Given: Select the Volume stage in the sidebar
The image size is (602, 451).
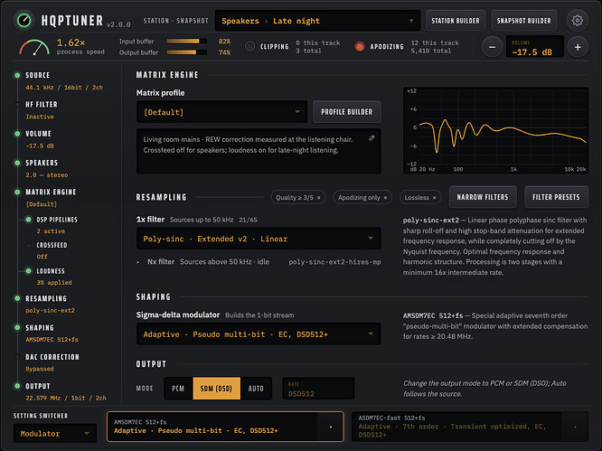Looking at the screenshot, I should [x=38, y=134].
